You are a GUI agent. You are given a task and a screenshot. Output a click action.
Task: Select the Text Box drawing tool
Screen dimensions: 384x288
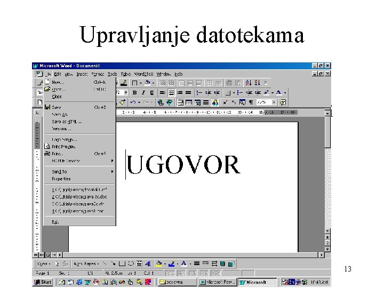point(139,263)
